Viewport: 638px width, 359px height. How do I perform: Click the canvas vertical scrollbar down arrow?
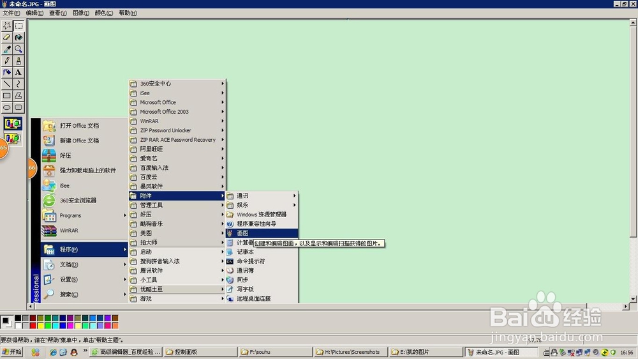[x=633, y=299]
